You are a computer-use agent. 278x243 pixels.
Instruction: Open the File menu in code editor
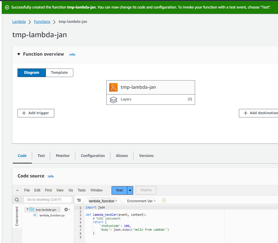[27, 190]
